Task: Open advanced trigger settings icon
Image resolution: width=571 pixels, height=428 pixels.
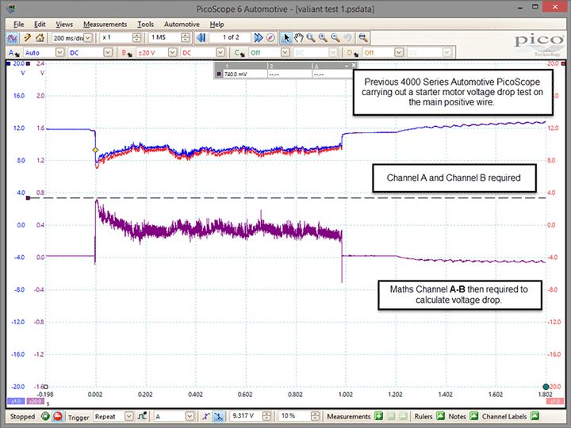Action: (x=143, y=416)
